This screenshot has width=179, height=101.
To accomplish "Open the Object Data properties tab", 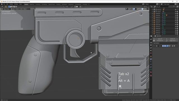I will coord(151,70).
